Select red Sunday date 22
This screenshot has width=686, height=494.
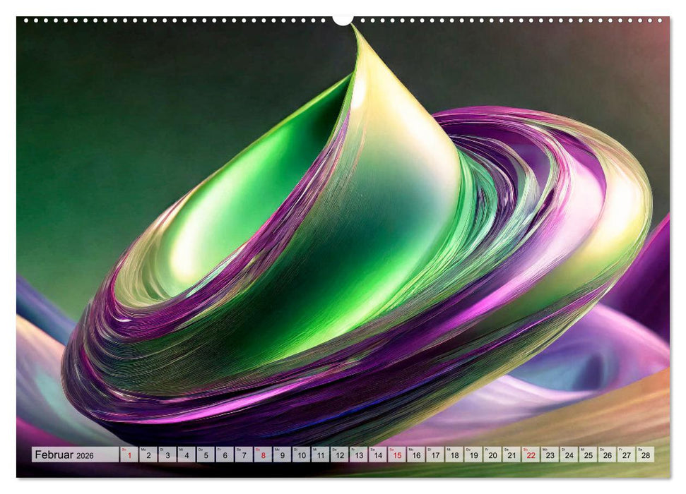531,455
